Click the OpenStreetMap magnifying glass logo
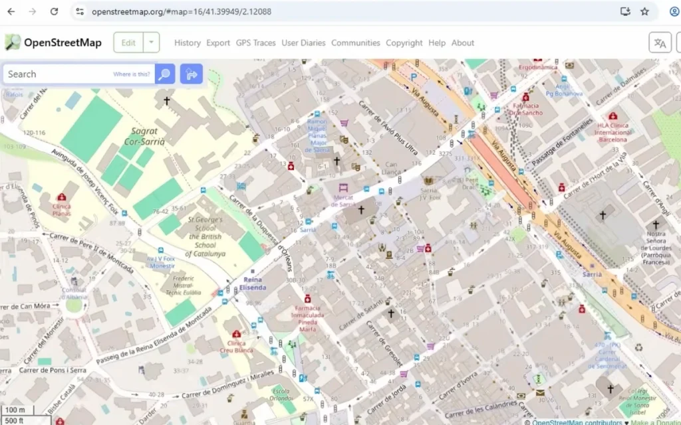 click(11, 42)
